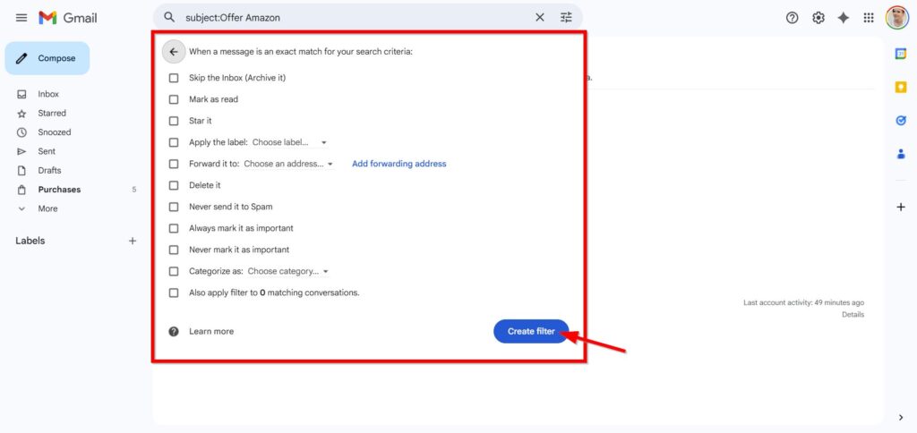The image size is (917, 433).
Task: Click the Last account activity text
Action: click(x=803, y=302)
